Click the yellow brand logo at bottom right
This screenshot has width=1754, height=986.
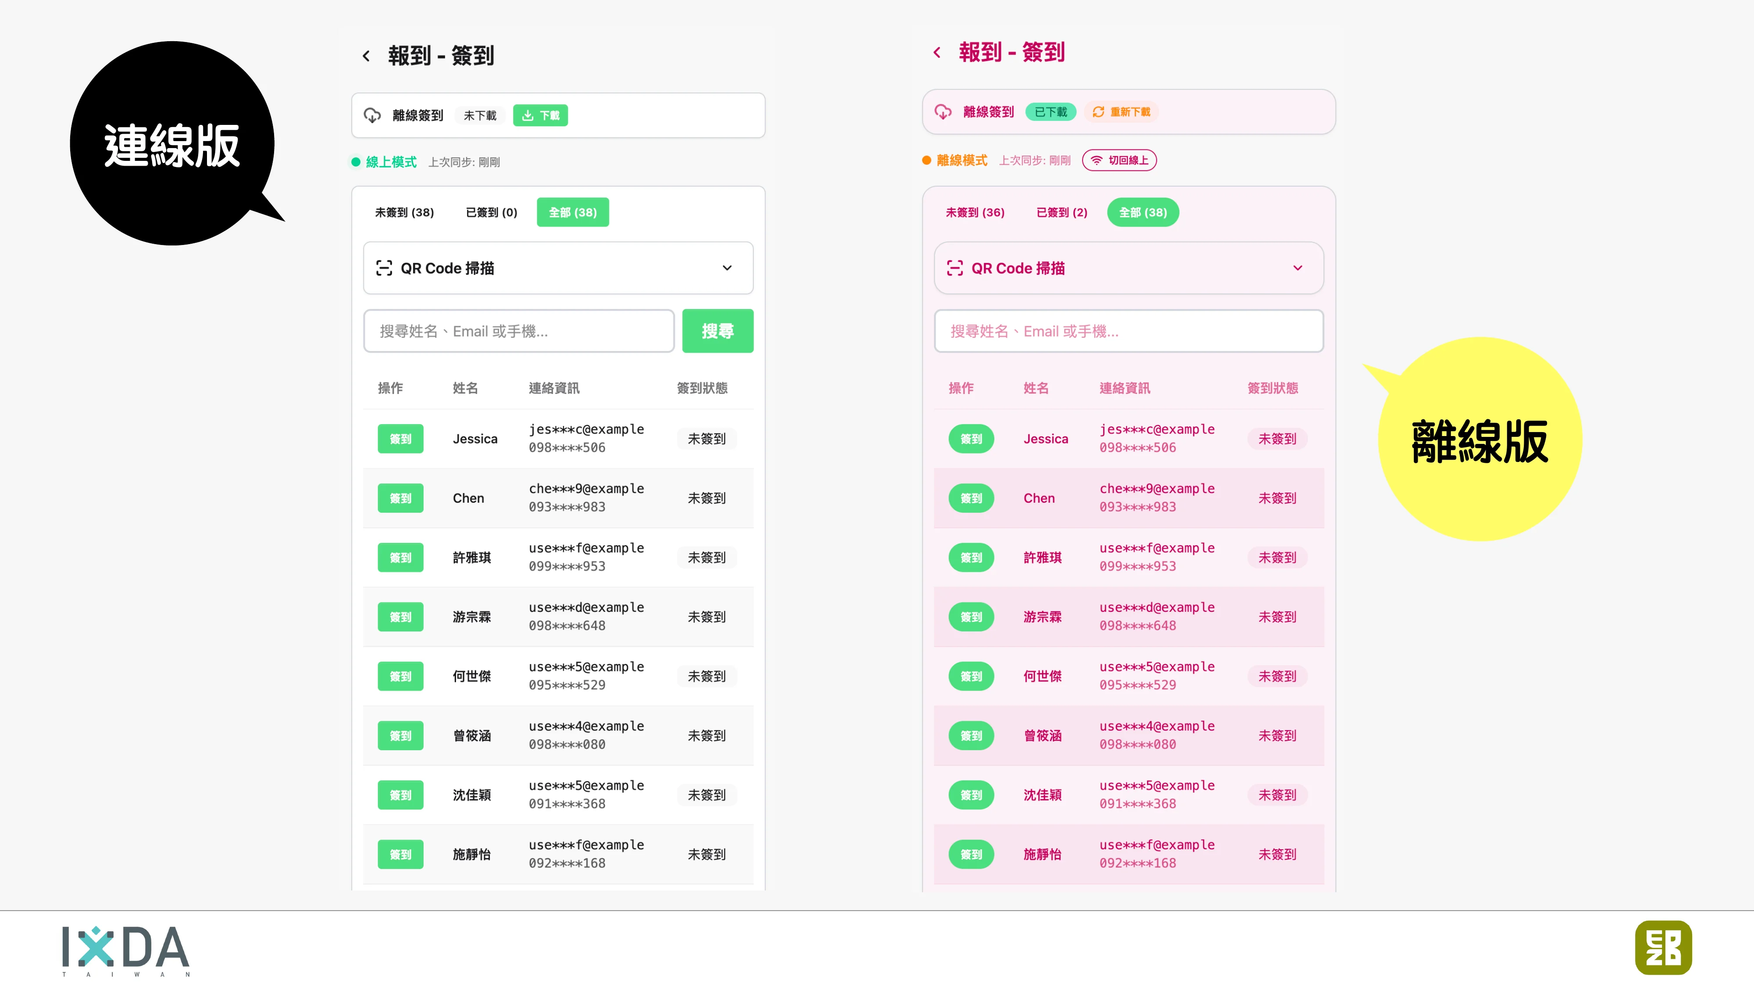tap(1663, 947)
